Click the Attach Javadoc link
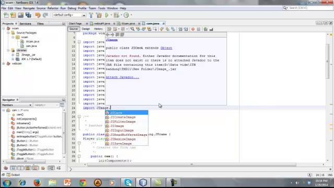 pos(122,77)
